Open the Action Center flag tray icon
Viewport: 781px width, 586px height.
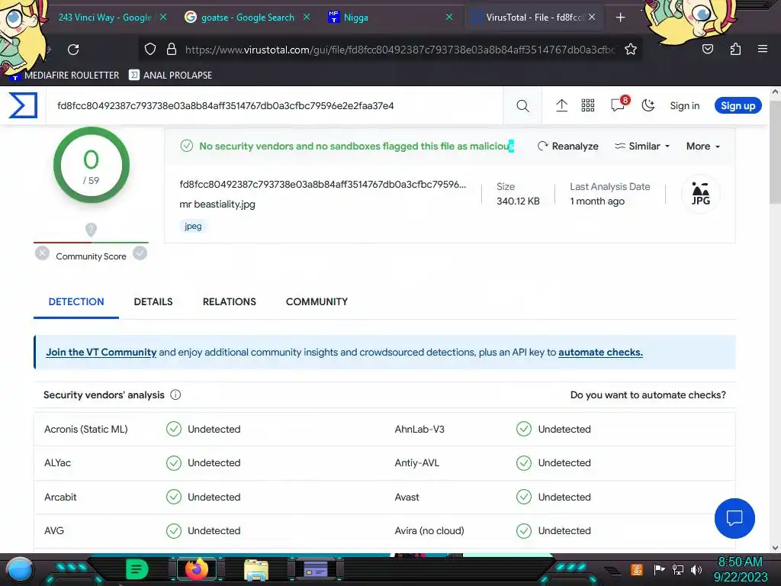coord(659,569)
